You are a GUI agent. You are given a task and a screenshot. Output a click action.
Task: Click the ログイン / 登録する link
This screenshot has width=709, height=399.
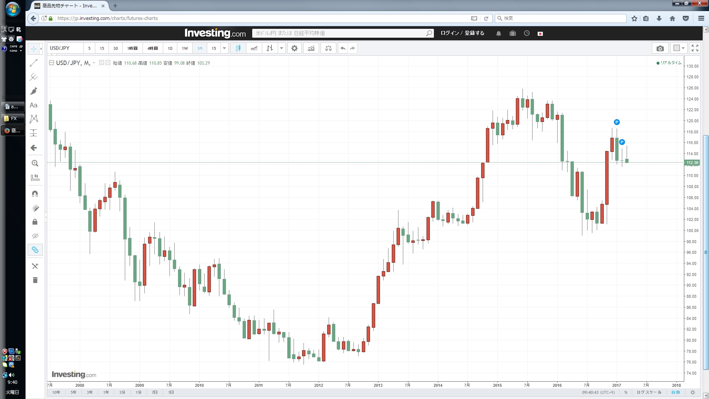point(462,33)
